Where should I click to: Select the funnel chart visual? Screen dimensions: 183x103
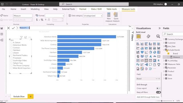[142, 52]
